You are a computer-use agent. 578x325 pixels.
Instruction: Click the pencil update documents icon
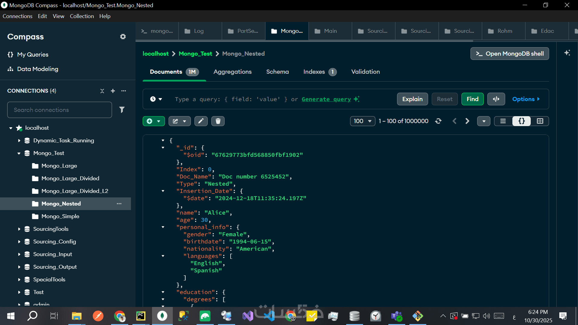201,121
